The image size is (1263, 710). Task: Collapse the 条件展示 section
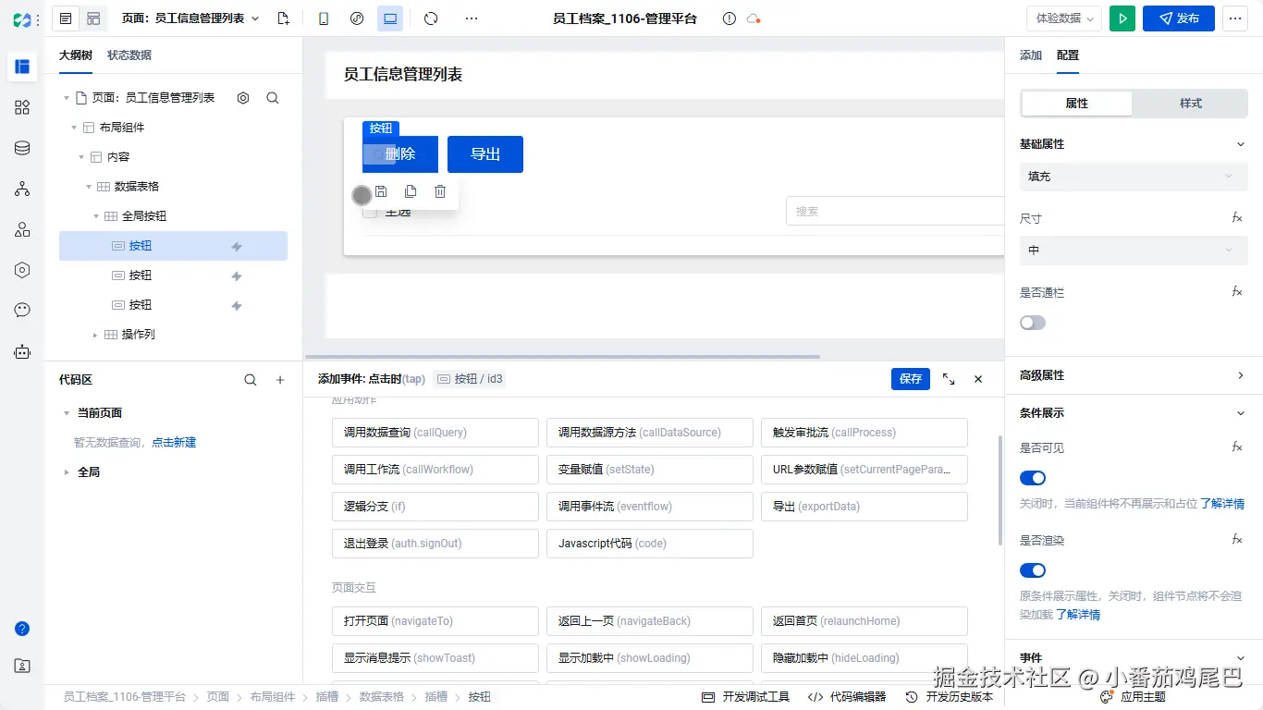pos(1241,413)
